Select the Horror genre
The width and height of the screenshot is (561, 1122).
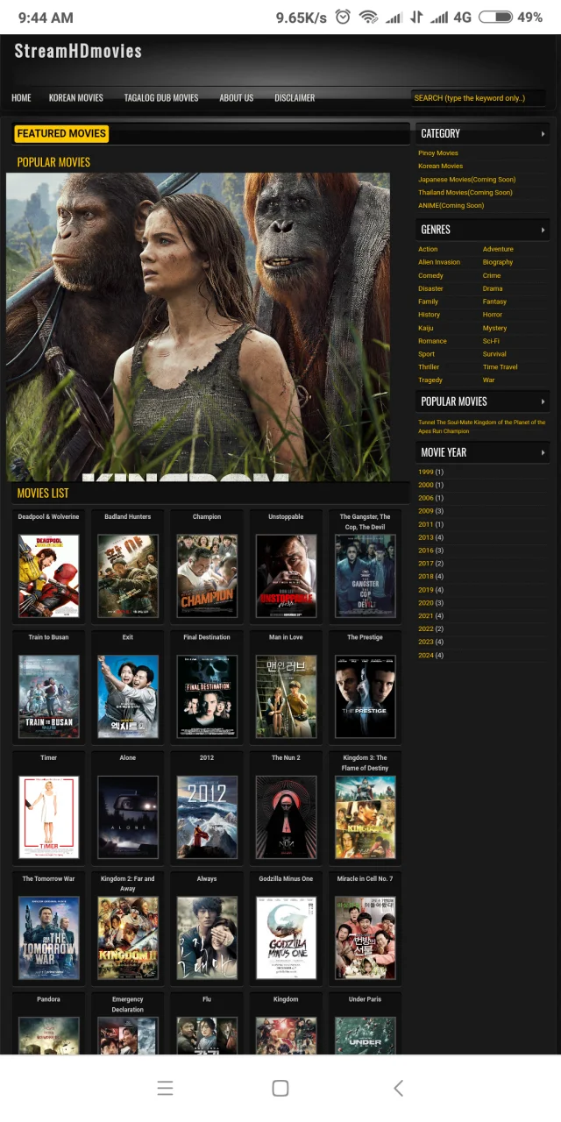click(x=493, y=315)
